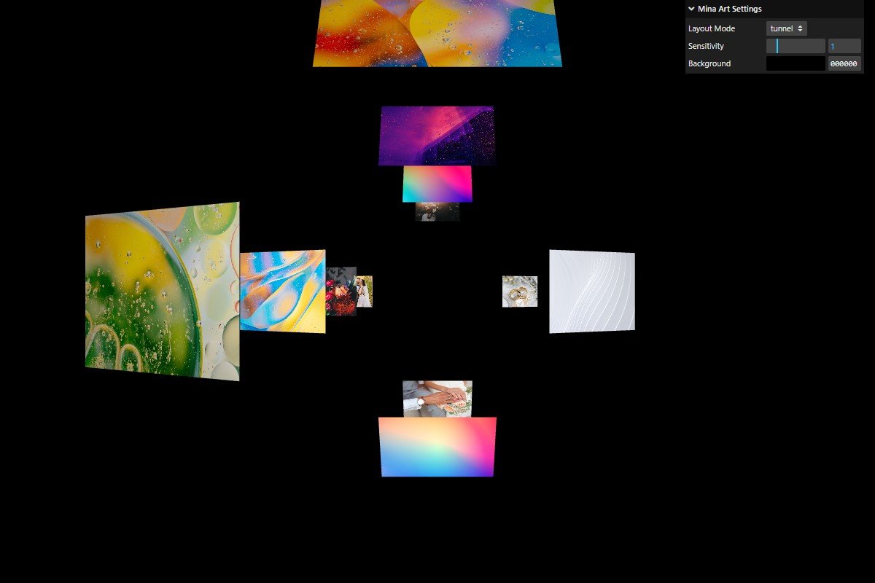Select the large green bubbles image
This screenshot has height=583, width=875.
pos(162,291)
